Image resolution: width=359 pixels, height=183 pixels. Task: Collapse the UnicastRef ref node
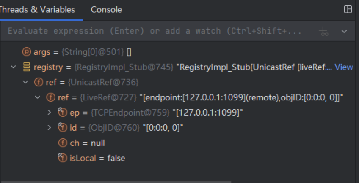pyautogui.click(x=26, y=82)
